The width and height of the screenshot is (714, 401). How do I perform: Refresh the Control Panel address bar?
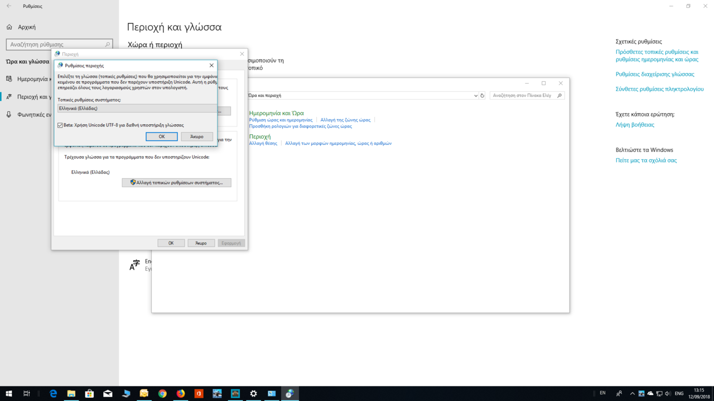pyautogui.click(x=483, y=96)
